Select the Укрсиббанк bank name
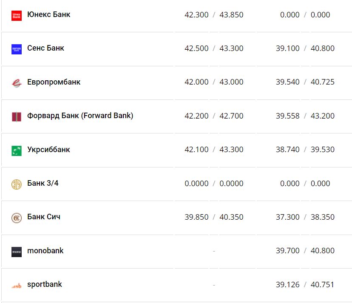Screen dimensions: 352x303 tap(48, 150)
